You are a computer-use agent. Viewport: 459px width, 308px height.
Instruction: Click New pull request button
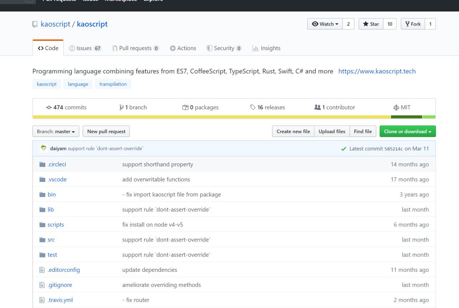point(106,131)
